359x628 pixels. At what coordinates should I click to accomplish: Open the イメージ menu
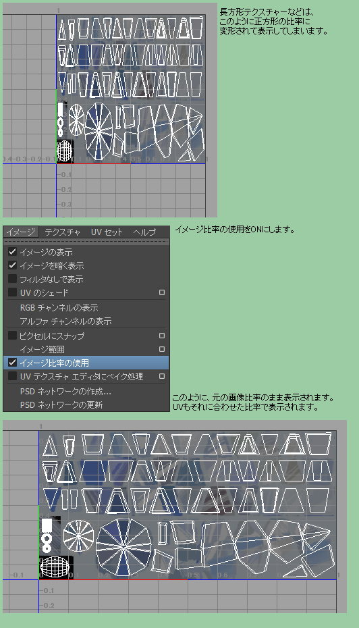click(21, 232)
